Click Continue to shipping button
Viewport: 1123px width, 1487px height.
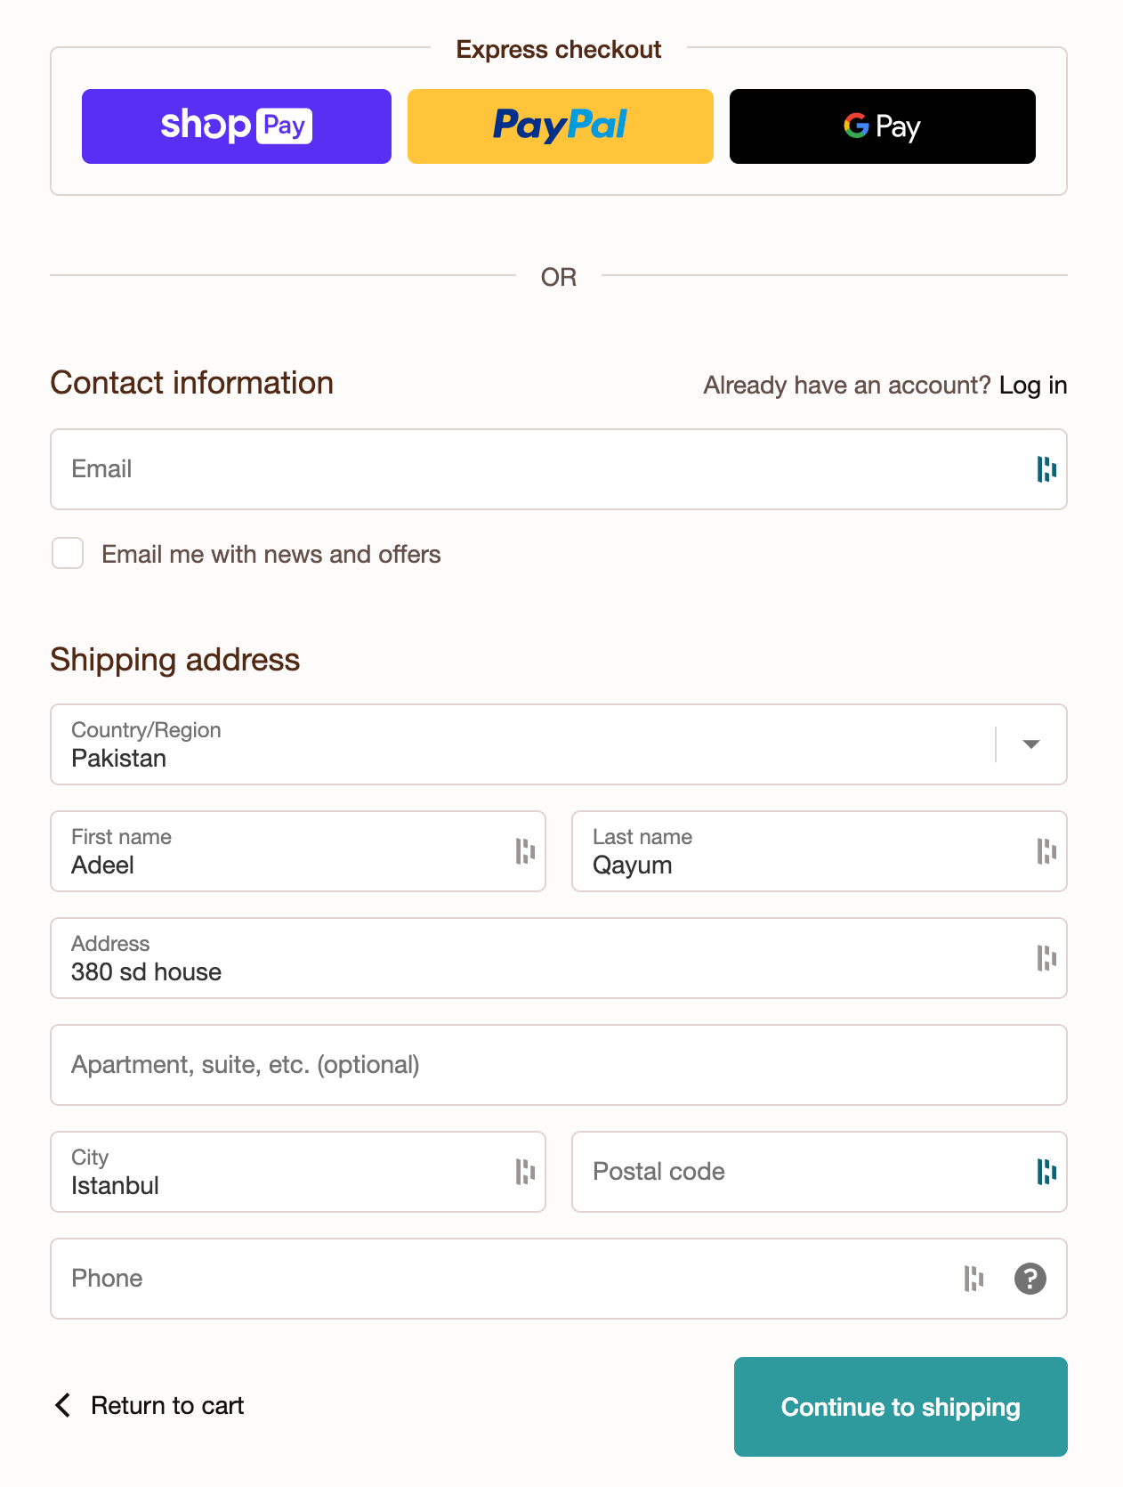tap(901, 1407)
